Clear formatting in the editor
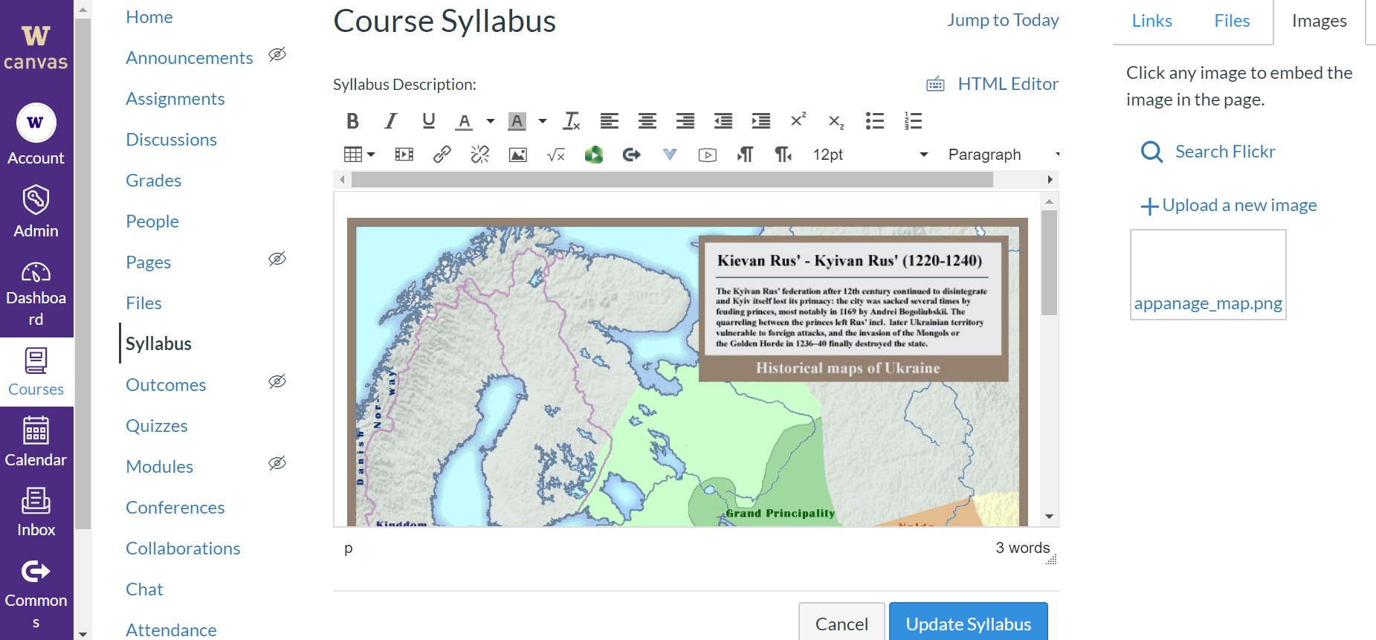 572,121
